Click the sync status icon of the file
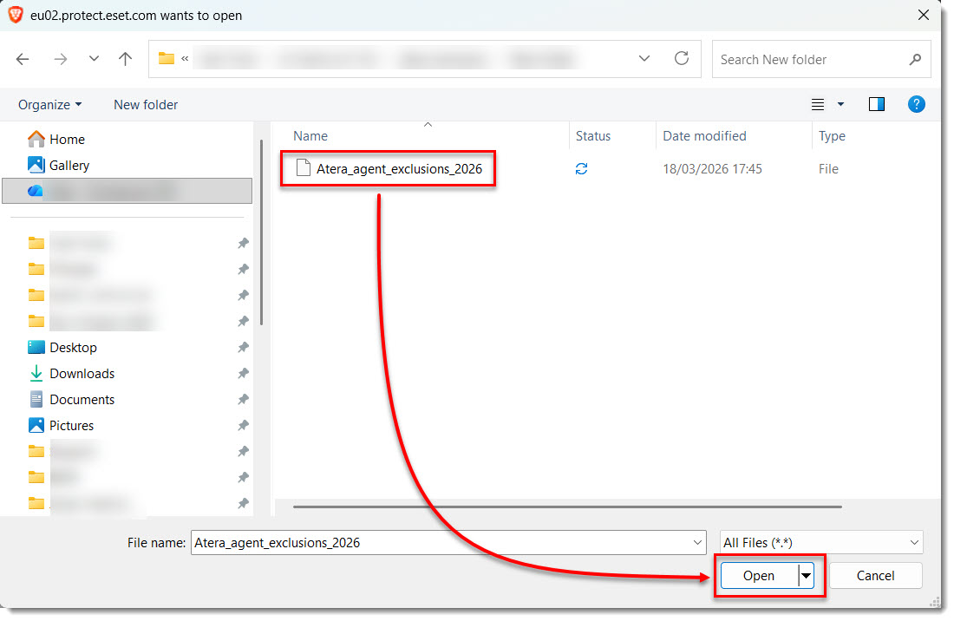This screenshot has height=621, width=954. click(x=582, y=169)
